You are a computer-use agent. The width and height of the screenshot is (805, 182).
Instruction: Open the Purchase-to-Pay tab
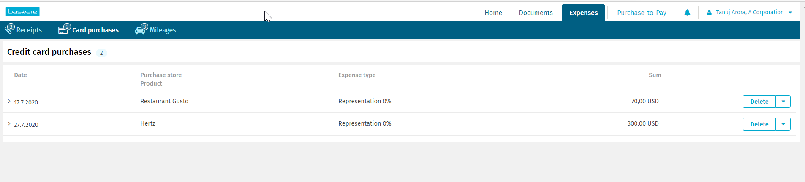(642, 13)
